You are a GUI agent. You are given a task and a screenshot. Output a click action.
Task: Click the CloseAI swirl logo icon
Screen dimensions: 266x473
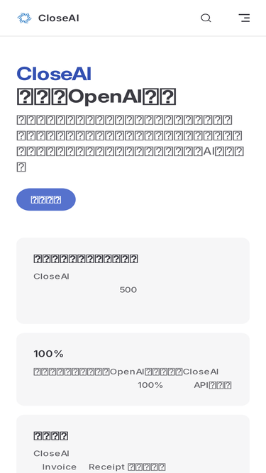(24, 18)
